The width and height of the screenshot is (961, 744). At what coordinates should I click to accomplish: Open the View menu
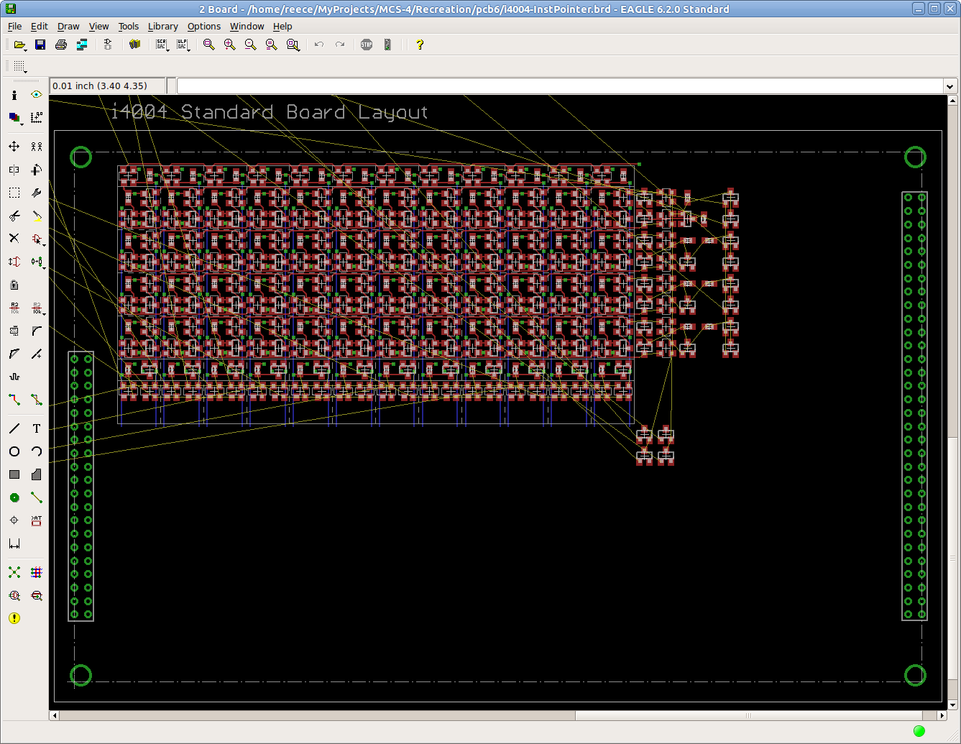coord(98,26)
